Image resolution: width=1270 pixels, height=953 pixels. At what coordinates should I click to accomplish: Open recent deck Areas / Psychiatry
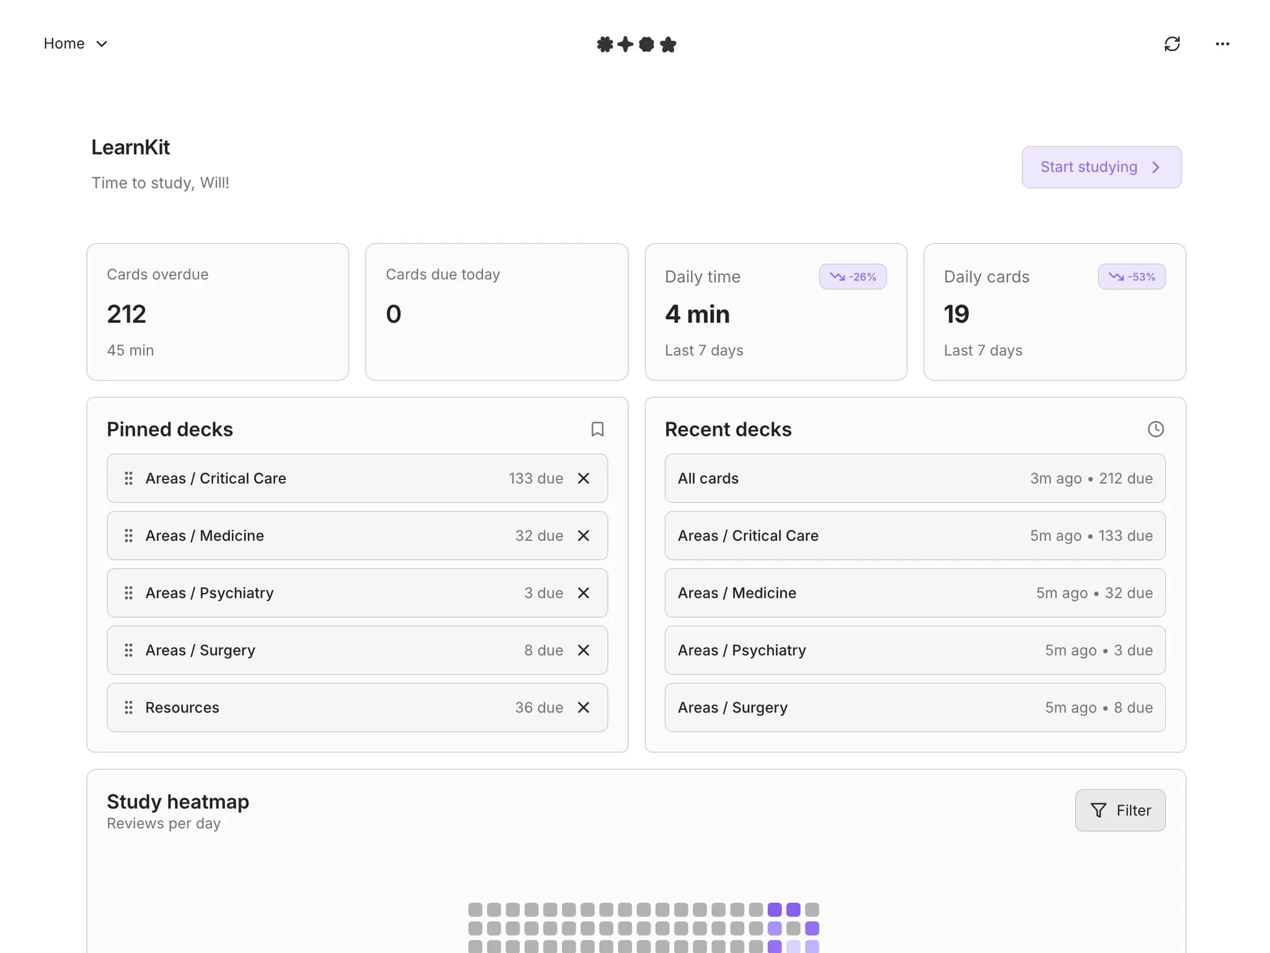pyautogui.click(x=915, y=650)
